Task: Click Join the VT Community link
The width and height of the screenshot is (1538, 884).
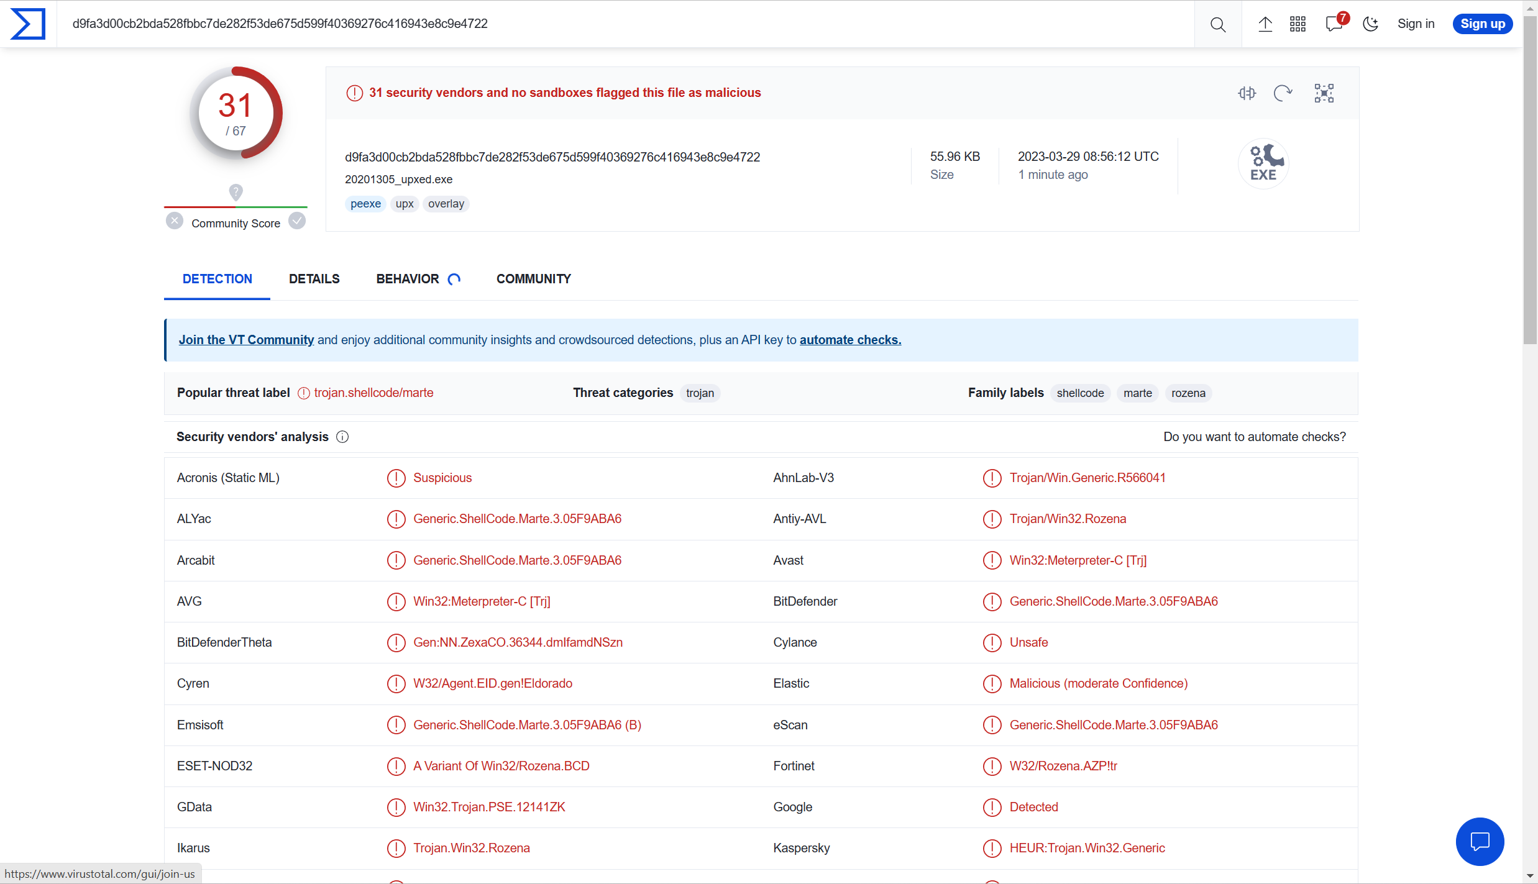Action: [246, 340]
